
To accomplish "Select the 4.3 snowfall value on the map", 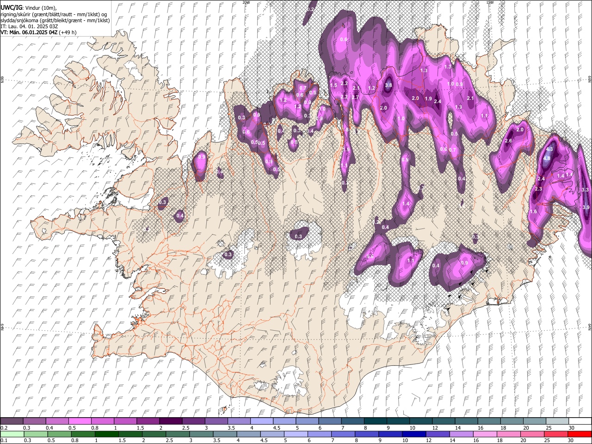I will (549, 149).
